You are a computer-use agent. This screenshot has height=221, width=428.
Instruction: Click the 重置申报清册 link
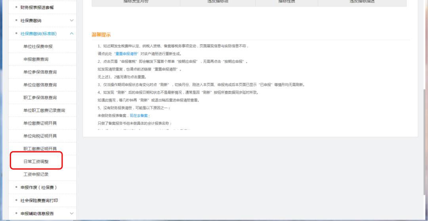[x=127, y=54]
